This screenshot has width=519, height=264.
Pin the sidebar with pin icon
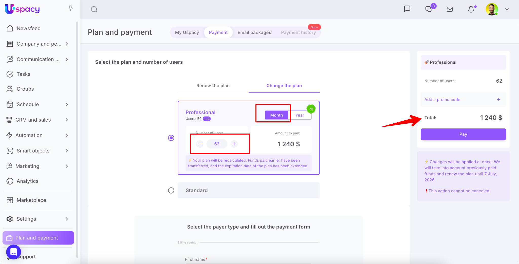coord(70,8)
